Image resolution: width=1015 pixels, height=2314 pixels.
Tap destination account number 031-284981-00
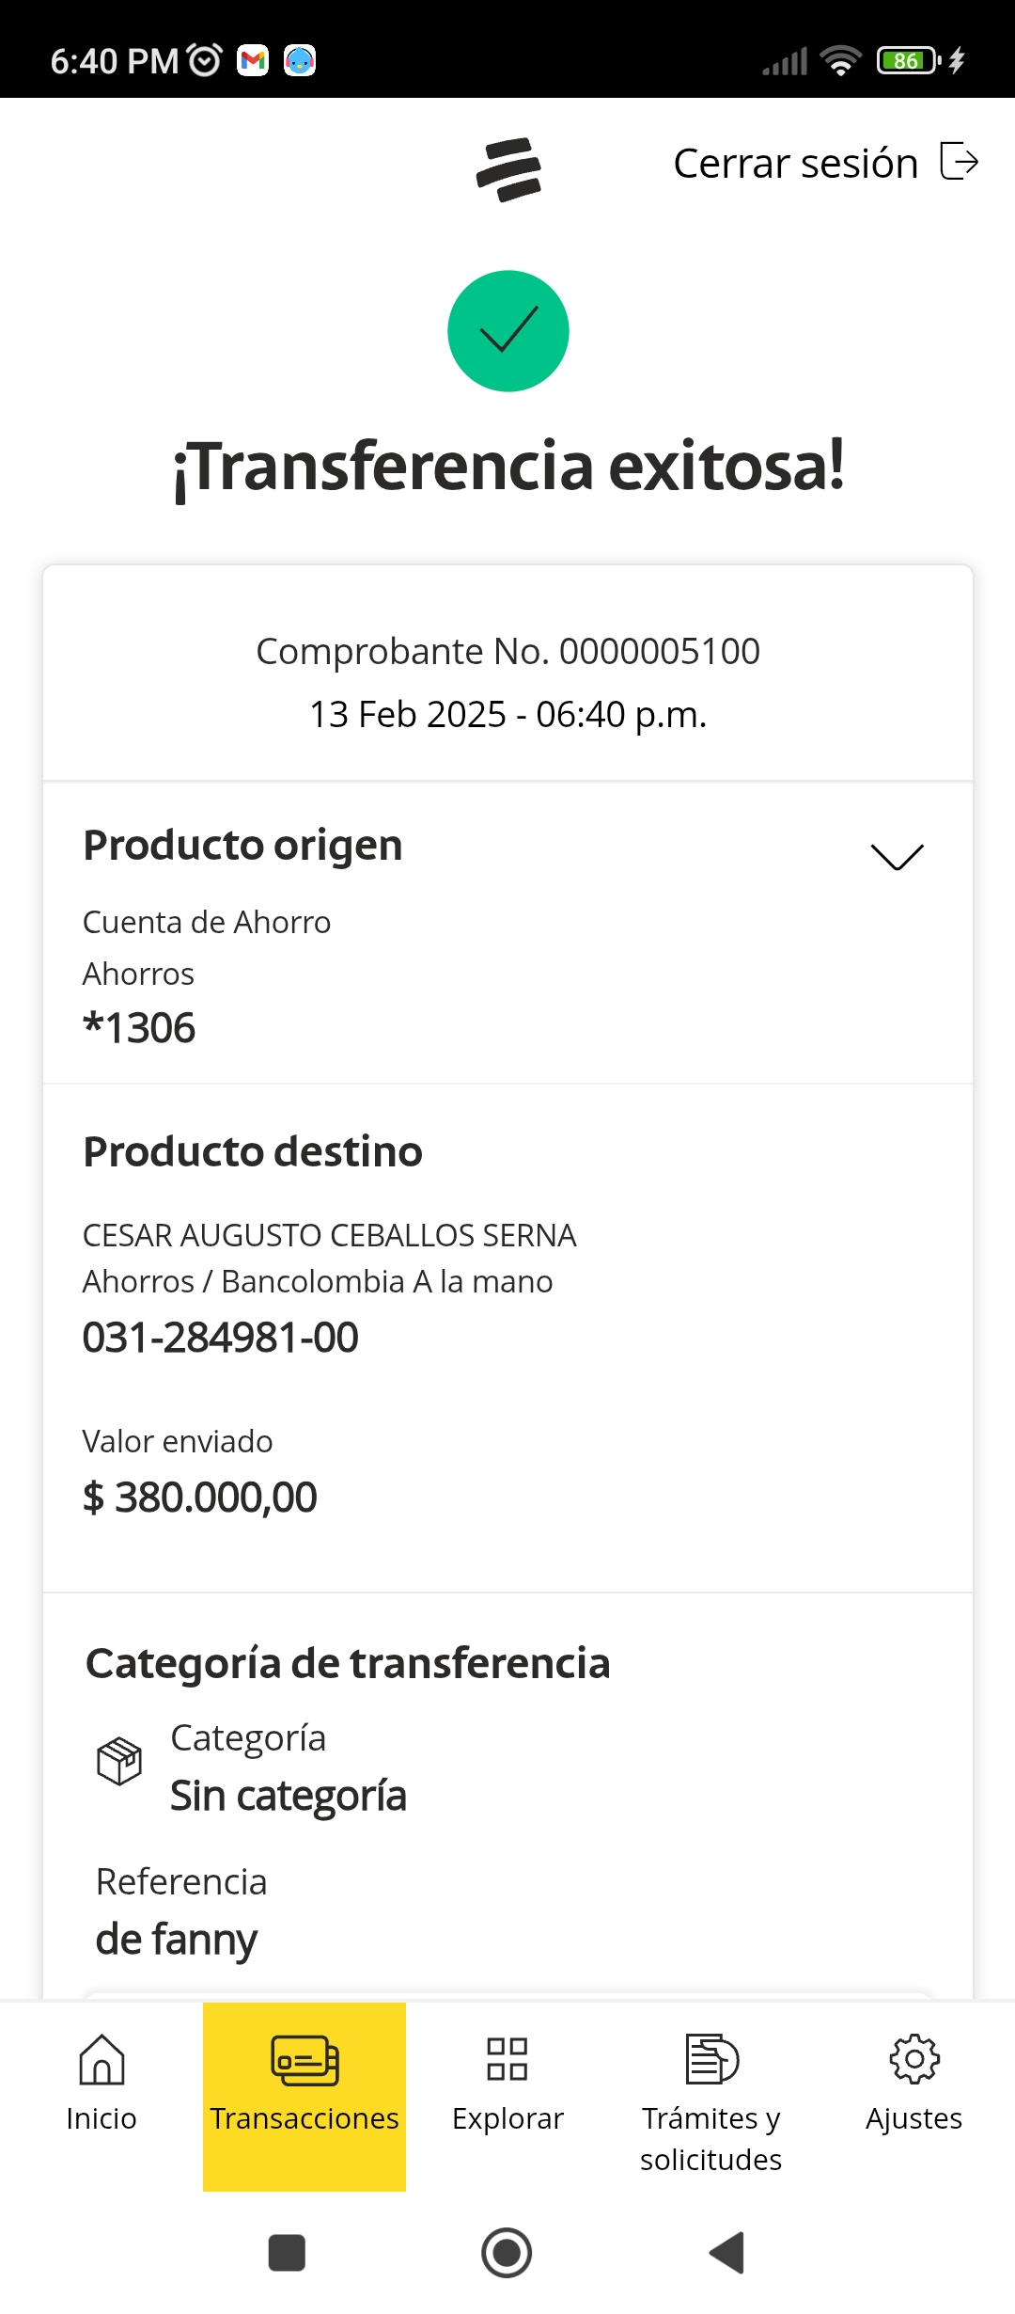pos(221,1337)
